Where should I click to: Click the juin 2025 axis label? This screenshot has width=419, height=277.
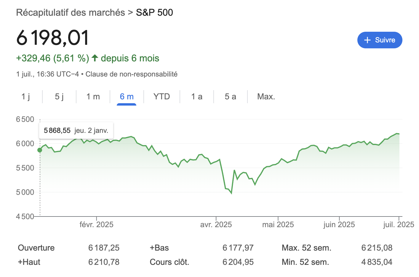pos(339,225)
